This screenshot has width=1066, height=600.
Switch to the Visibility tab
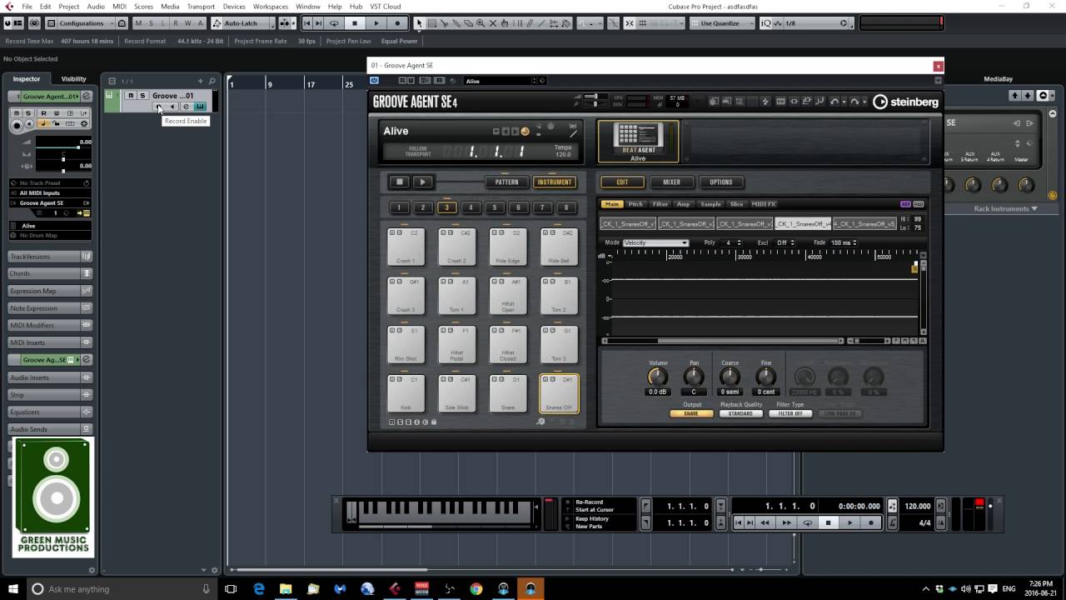[73, 79]
